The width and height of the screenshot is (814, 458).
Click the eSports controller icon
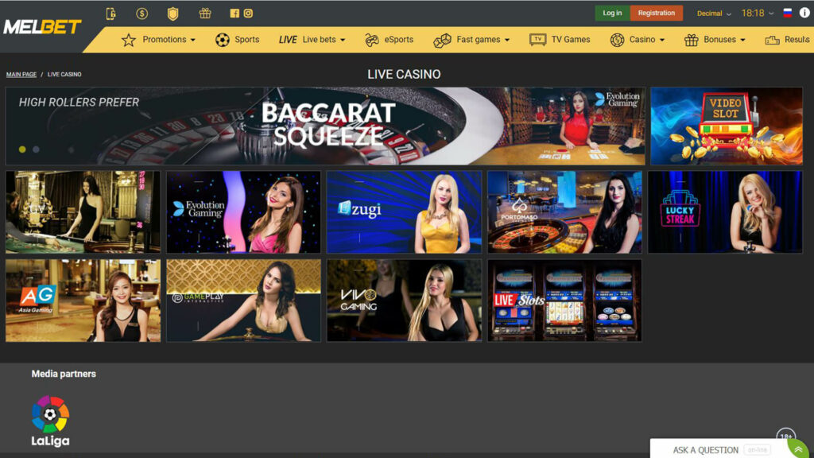(x=372, y=40)
